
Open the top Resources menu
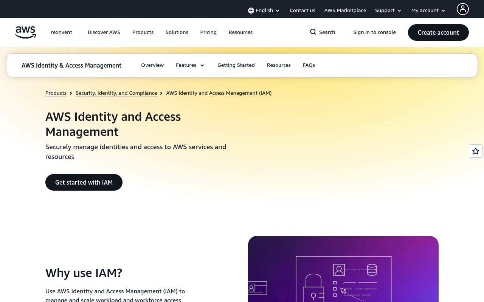pyautogui.click(x=240, y=32)
